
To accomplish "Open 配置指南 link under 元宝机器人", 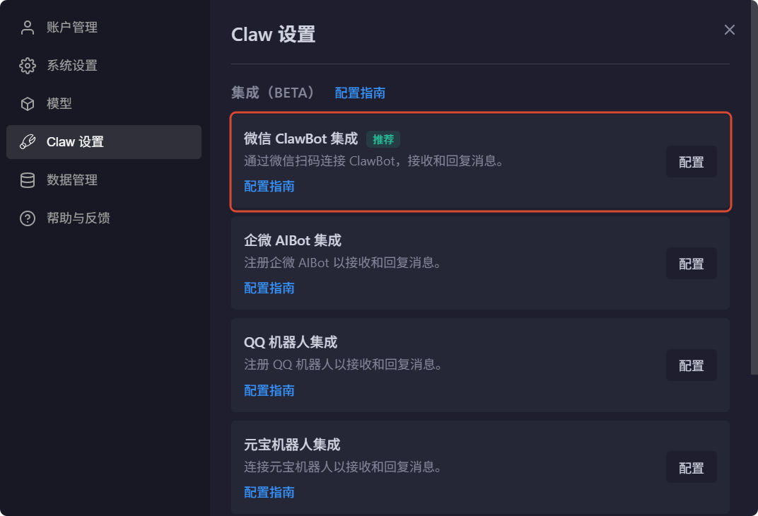I will click(269, 493).
